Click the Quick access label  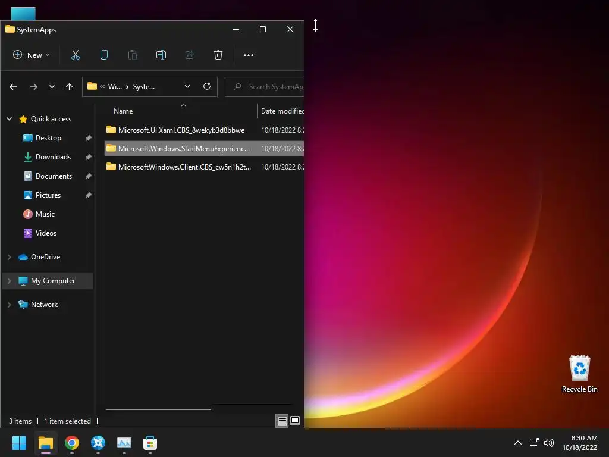coord(51,119)
